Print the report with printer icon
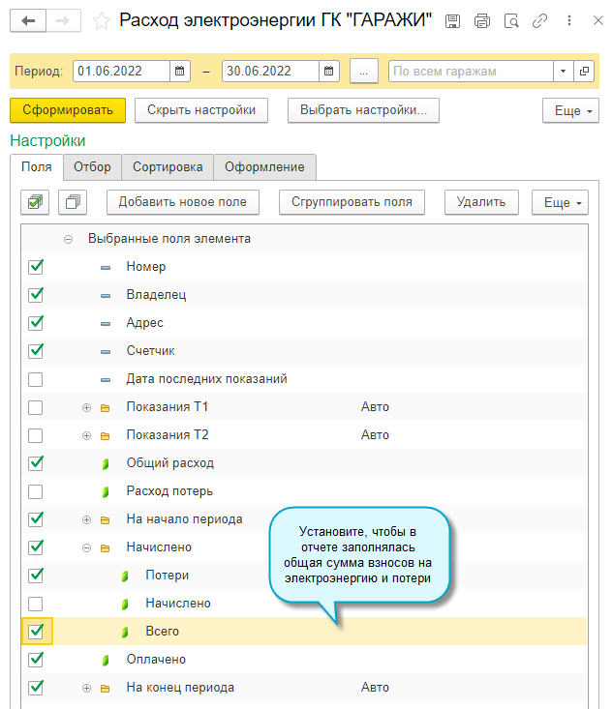The height and width of the screenshot is (709, 612). click(481, 21)
